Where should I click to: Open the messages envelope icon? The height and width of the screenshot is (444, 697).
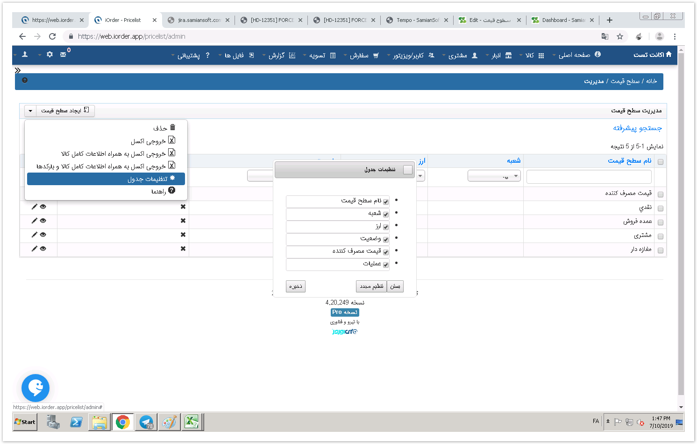point(63,55)
